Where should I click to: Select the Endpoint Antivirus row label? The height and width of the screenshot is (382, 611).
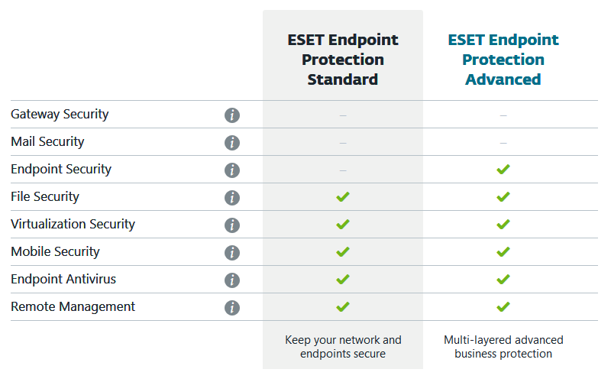63,280
